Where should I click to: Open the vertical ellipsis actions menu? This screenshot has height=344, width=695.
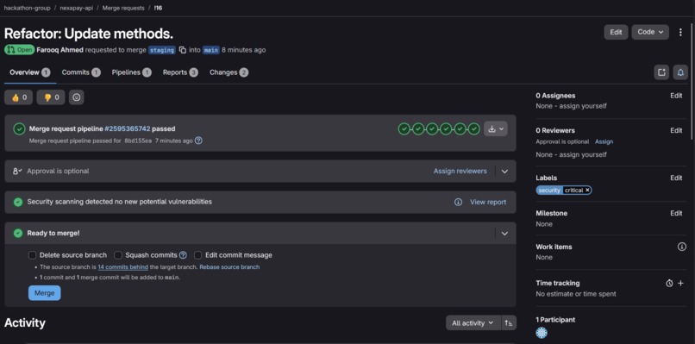pos(681,32)
